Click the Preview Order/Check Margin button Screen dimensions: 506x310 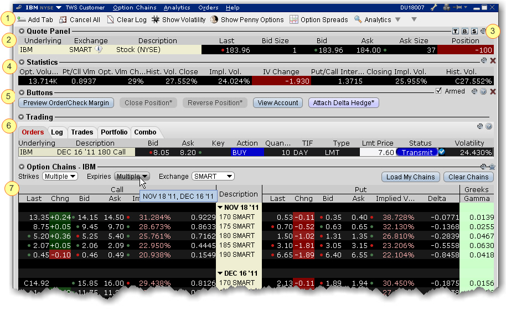[67, 102]
